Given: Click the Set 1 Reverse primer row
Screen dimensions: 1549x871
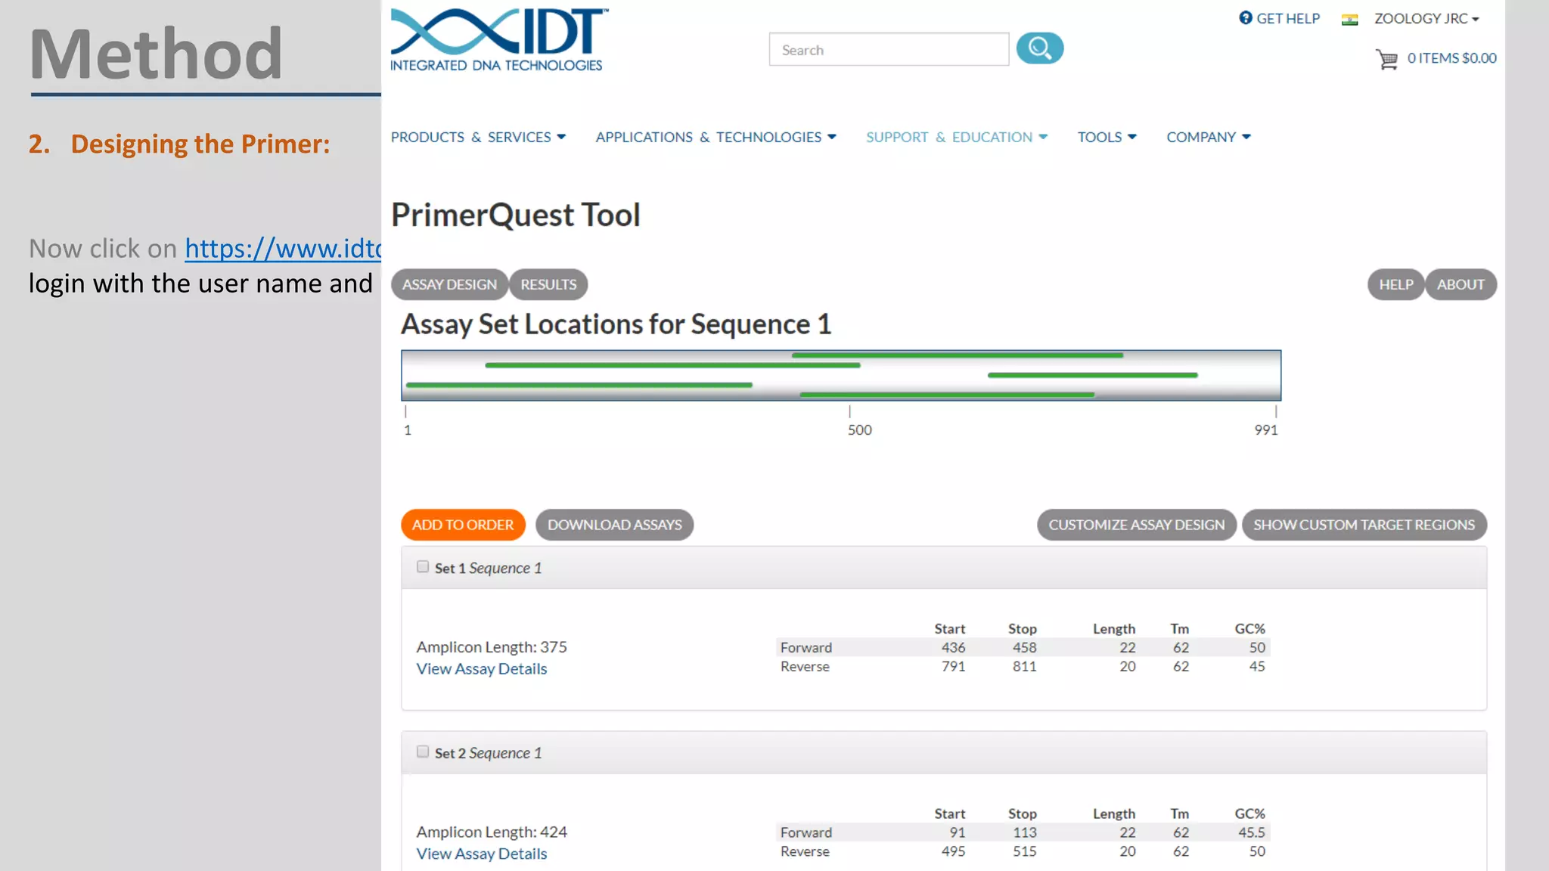Looking at the screenshot, I should 1023,666.
